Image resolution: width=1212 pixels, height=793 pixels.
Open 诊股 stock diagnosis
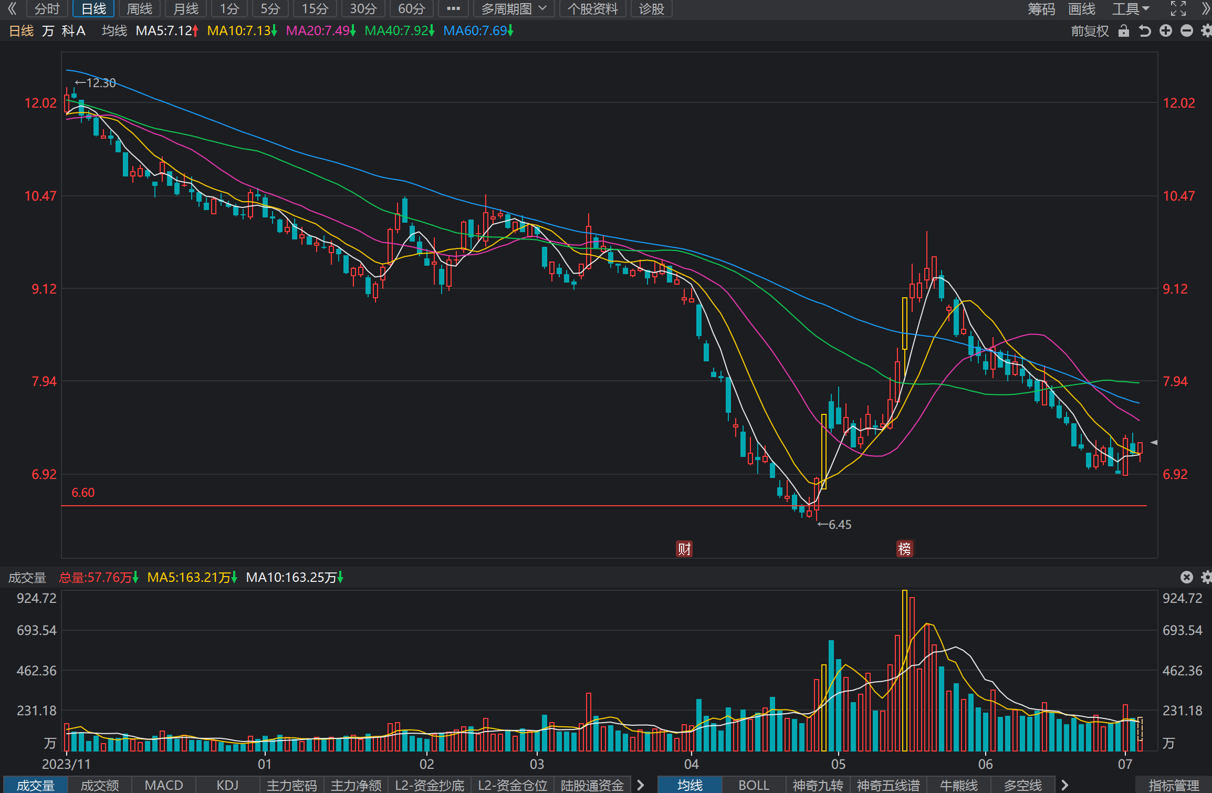652,8
